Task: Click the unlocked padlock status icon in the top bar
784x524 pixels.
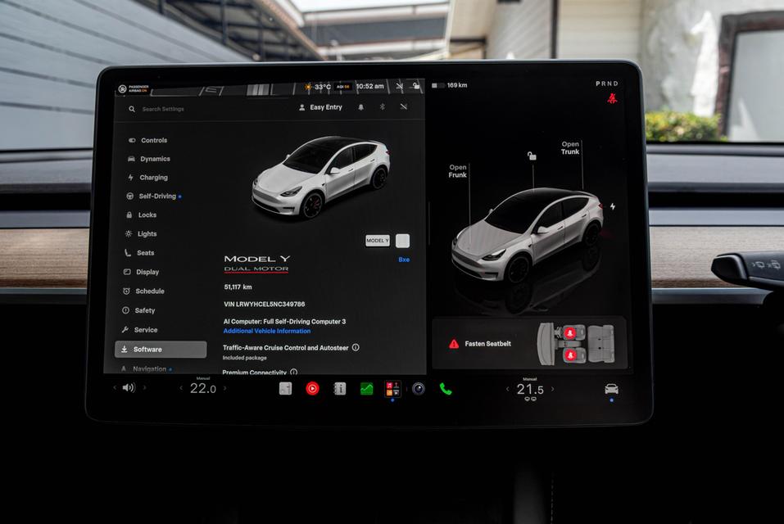Action: click(415, 86)
